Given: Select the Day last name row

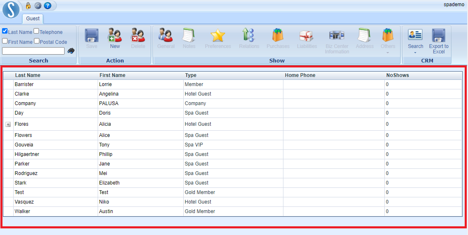Looking at the screenshot, I should click(x=233, y=113).
